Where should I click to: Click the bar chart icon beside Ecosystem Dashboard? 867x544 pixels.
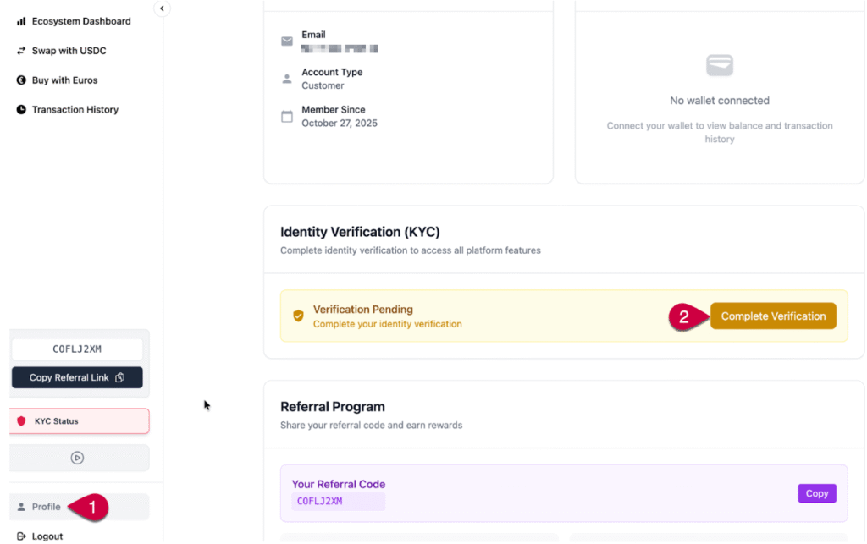(21, 21)
